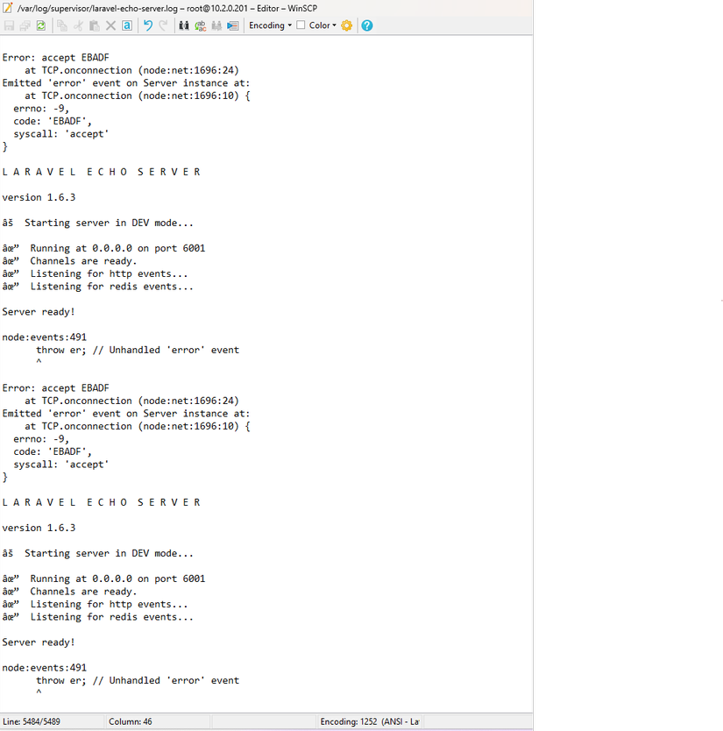Click the first "syscall: 'accept'" line
Viewport: 723px width, 731px height.
pos(61,134)
